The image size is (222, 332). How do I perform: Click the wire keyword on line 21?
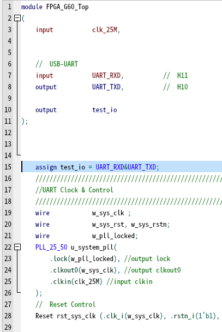(x=43, y=236)
